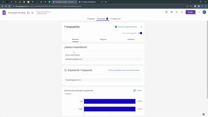Click the site info lock icon
208x117 pixels.
click(x=14, y=6)
